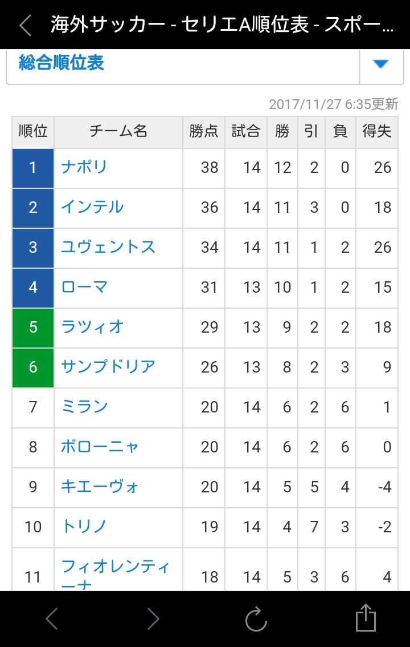
Task: Open the インテル team link
Action: point(92,207)
